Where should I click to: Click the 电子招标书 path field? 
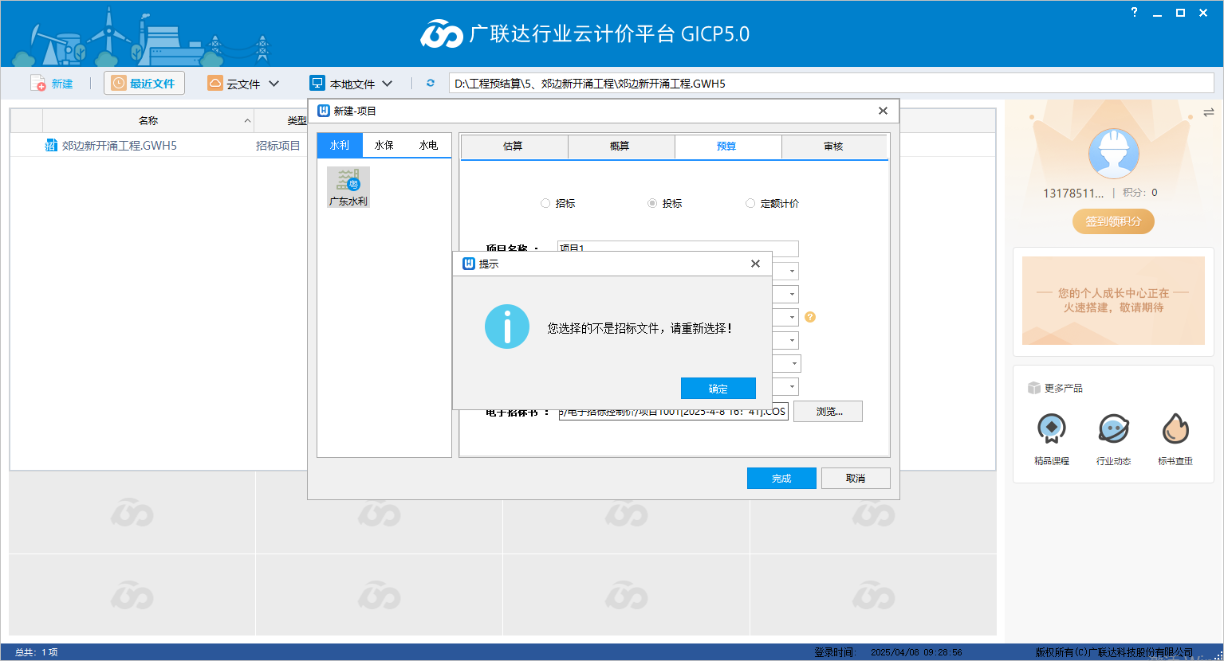pos(673,412)
